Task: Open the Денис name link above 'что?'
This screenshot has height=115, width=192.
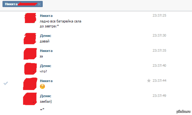Action: tap(46, 66)
